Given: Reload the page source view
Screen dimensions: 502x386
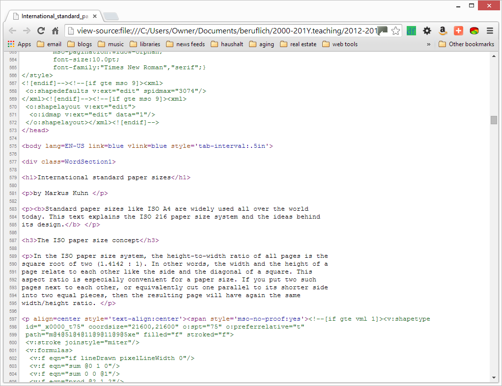Looking at the screenshot, I should coord(41,30).
